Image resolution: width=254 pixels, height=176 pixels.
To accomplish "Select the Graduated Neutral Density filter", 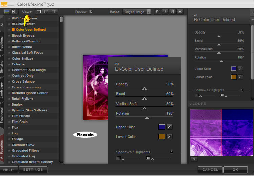I will (x=33, y=162).
